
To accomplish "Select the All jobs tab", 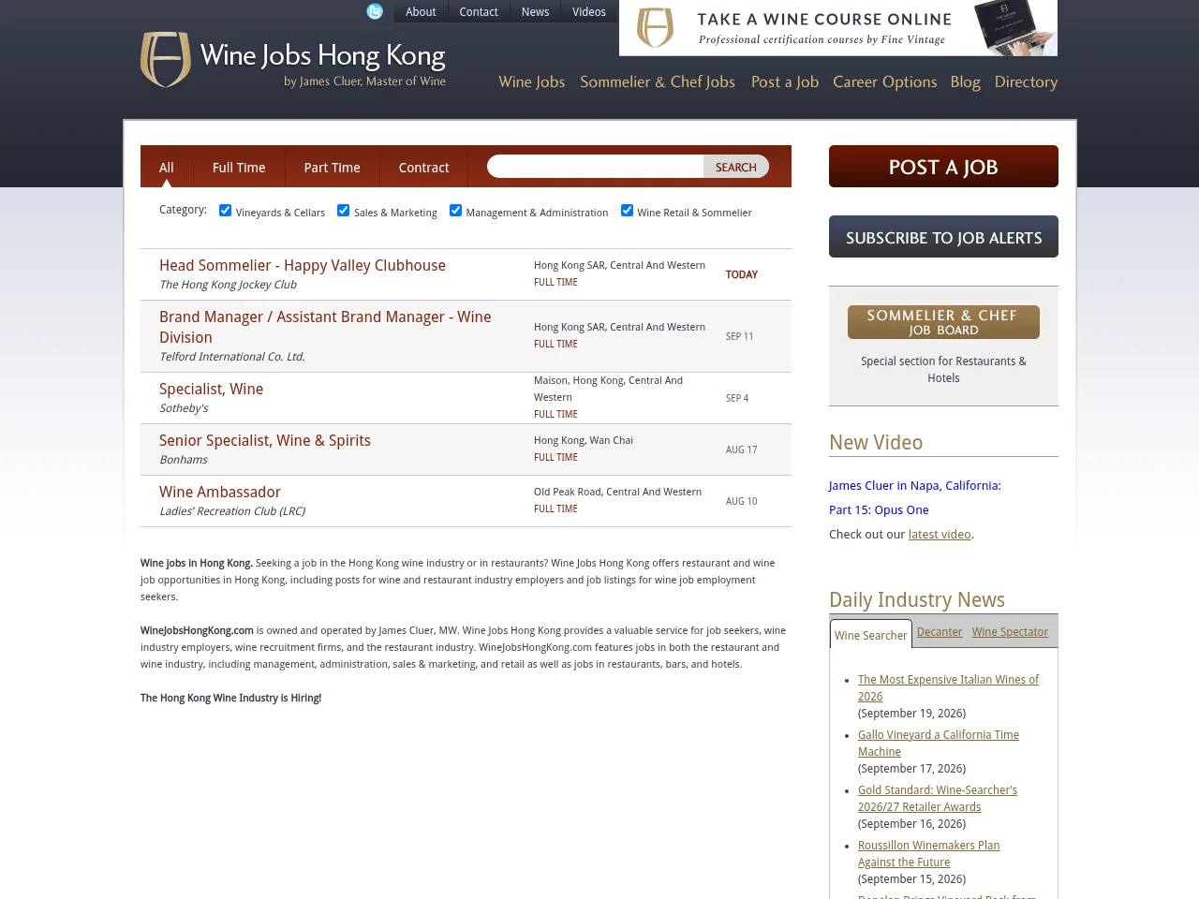I will [x=167, y=168].
